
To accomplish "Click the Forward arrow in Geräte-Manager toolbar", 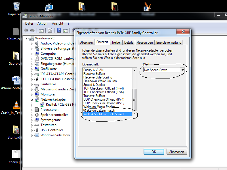I will pyautogui.click(x=33, y=30).
